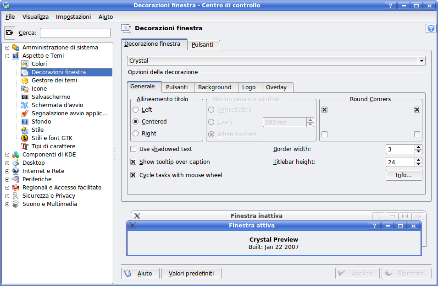Click the Colori palette icon
This screenshot has width=438, height=286.
[25, 64]
